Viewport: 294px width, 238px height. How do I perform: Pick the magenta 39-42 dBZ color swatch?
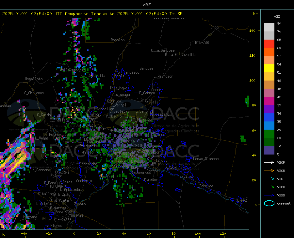click(x=269, y=101)
